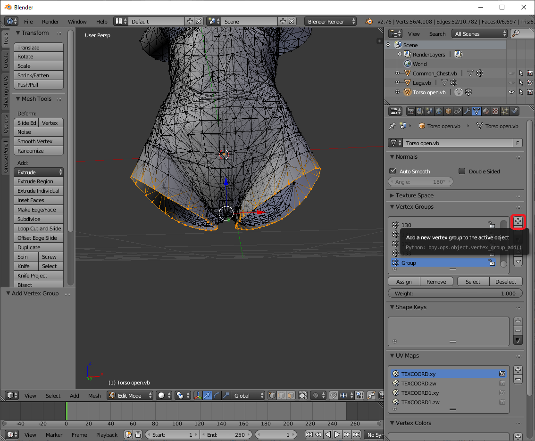Open the Object Data tab (triangle mesh icon)
The width and height of the screenshot is (535, 441).
pyautogui.click(x=476, y=111)
